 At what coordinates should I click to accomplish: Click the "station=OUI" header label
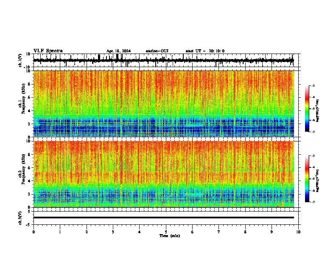pyautogui.click(x=157, y=51)
